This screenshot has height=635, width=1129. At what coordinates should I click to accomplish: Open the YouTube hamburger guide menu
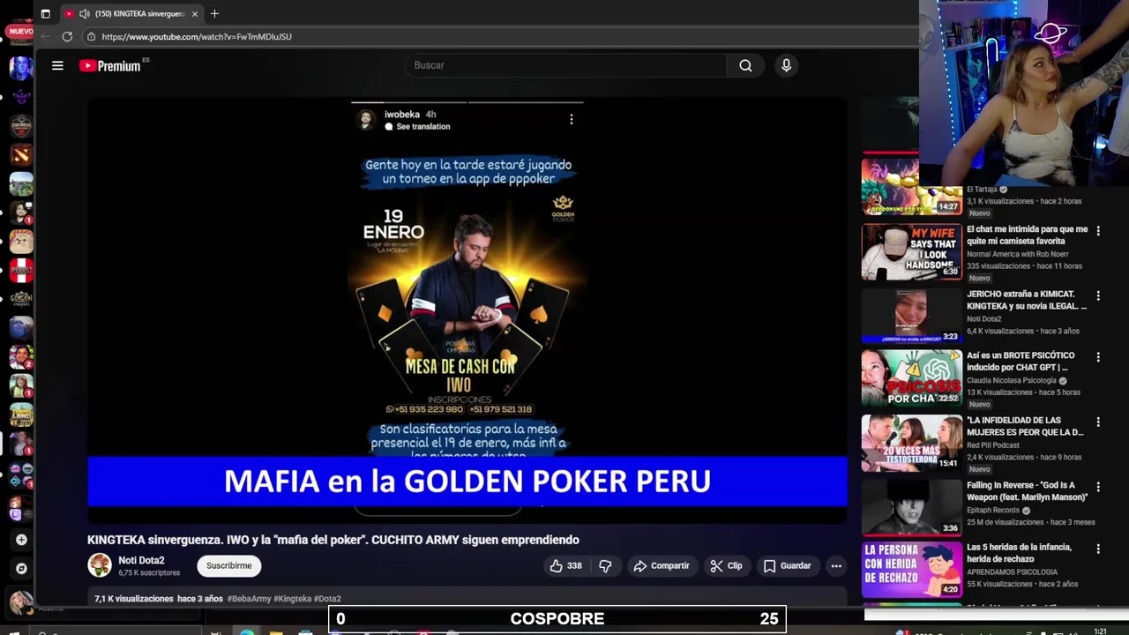57,65
